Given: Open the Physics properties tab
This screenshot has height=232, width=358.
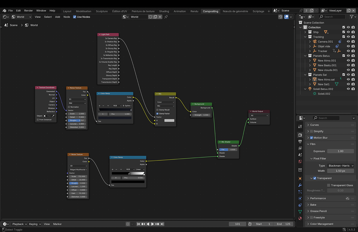Looking at the screenshot, I should click(300, 198).
